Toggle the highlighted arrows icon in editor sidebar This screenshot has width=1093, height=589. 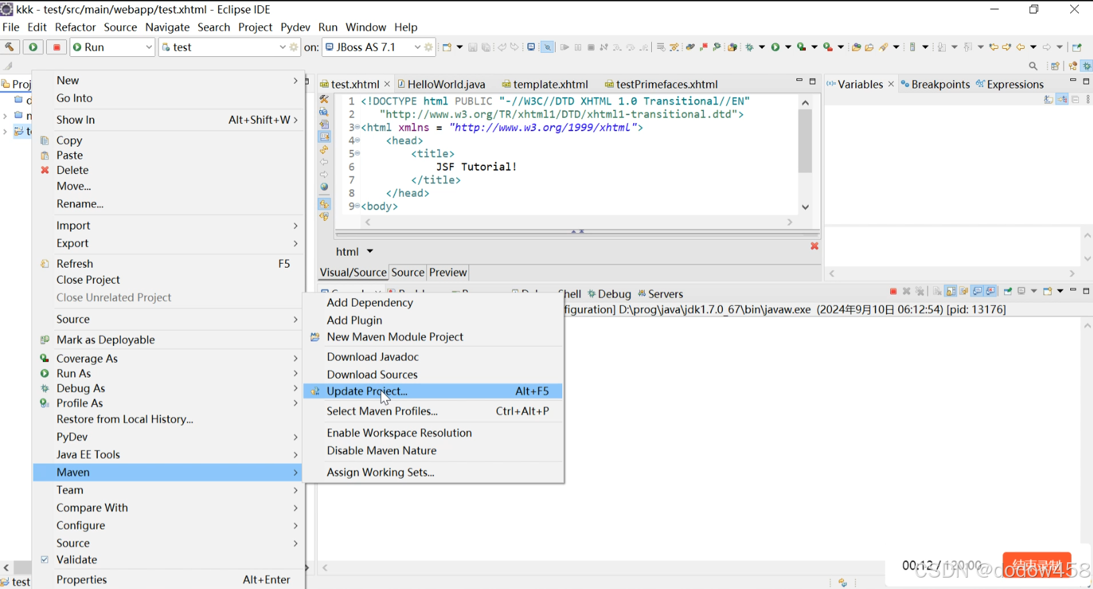tap(325, 203)
